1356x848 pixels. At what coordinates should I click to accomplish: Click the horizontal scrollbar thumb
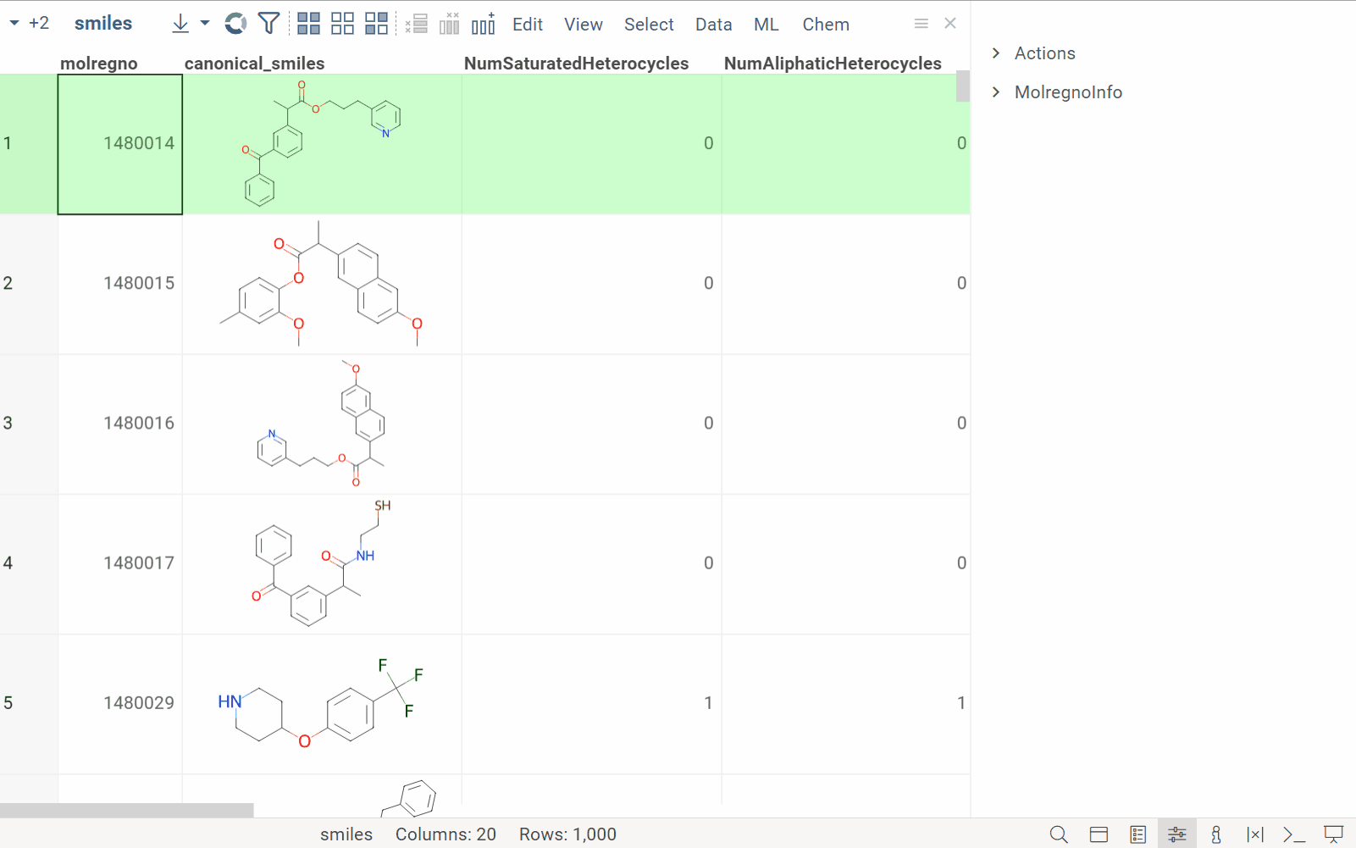pyautogui.click(x=127, y=811)
